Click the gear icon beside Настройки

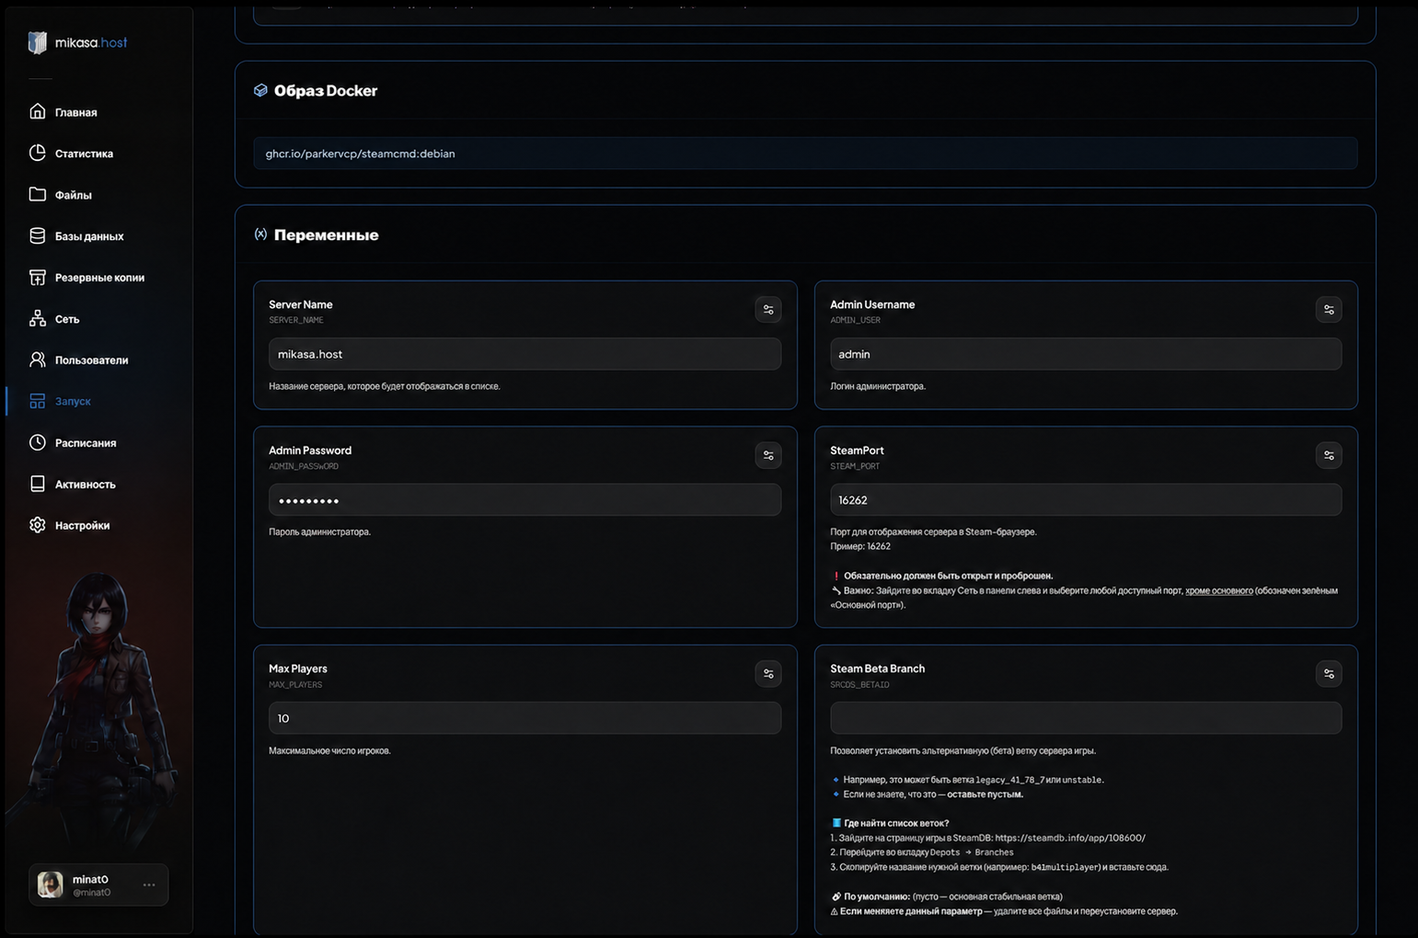tap(37, 525)
